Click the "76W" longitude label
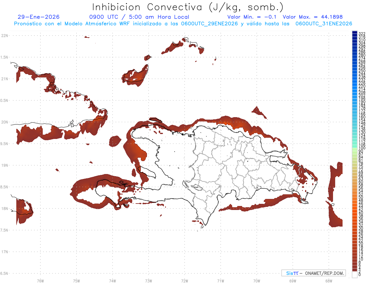Viewport: 369px width, 285px height. click(x=40, y=281)
